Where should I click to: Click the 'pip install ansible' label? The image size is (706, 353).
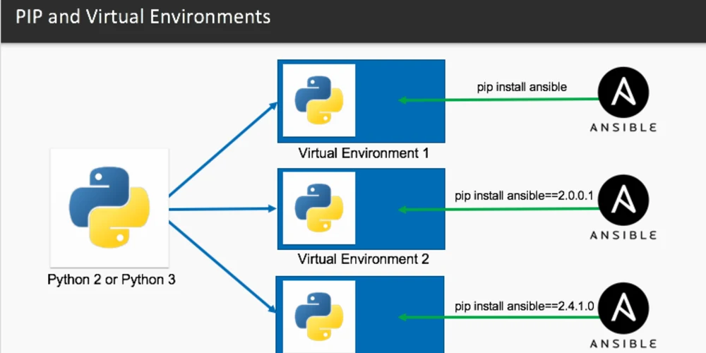point(522,87)
